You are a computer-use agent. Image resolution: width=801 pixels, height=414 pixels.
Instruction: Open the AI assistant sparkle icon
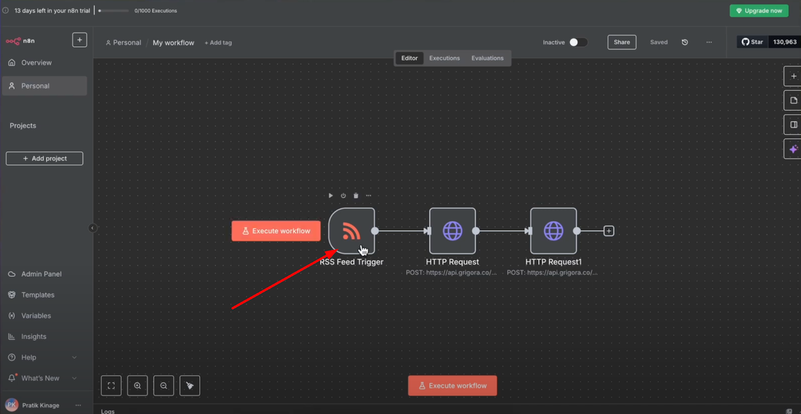pos(793,148)
